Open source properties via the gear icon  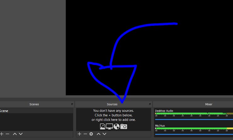pos(91,134)
